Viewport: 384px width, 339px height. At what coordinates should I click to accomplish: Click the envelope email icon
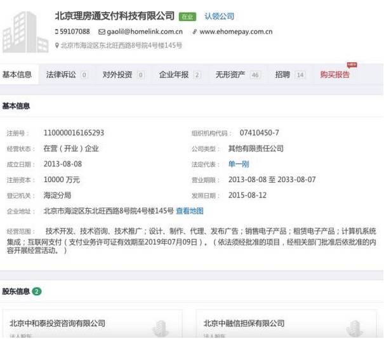(x=102, y=32)
